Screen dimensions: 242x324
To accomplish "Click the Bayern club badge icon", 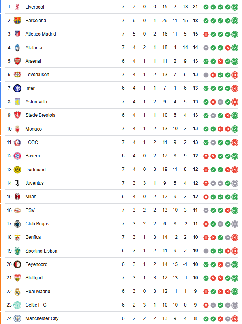I will pyautogui.click(x=18, y=156).
